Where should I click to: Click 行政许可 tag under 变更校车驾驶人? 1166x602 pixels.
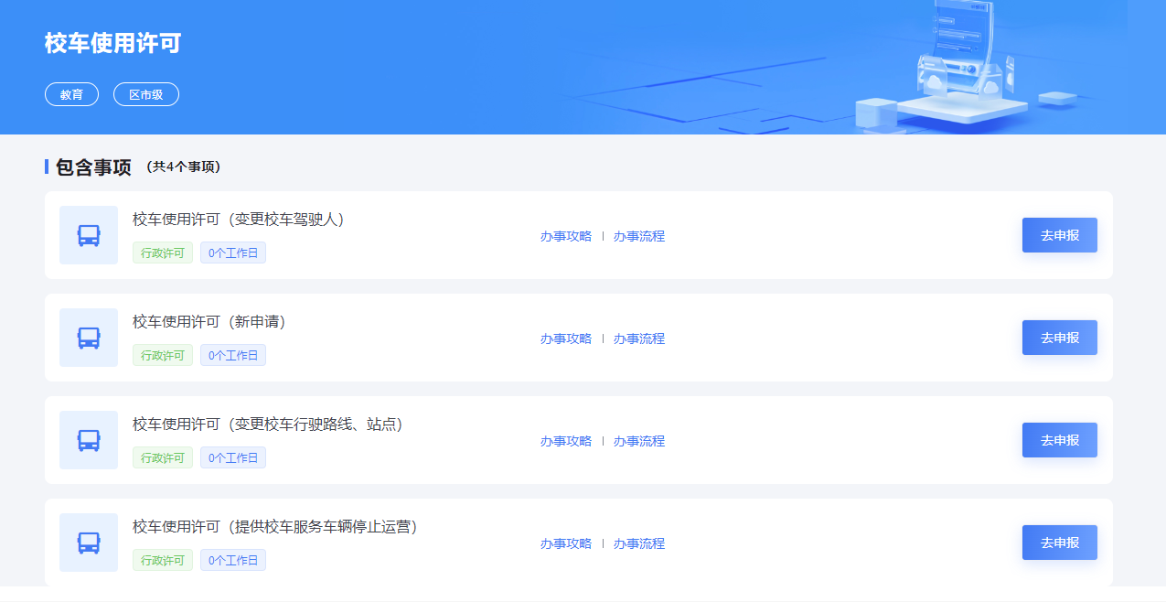coord(163,253)
